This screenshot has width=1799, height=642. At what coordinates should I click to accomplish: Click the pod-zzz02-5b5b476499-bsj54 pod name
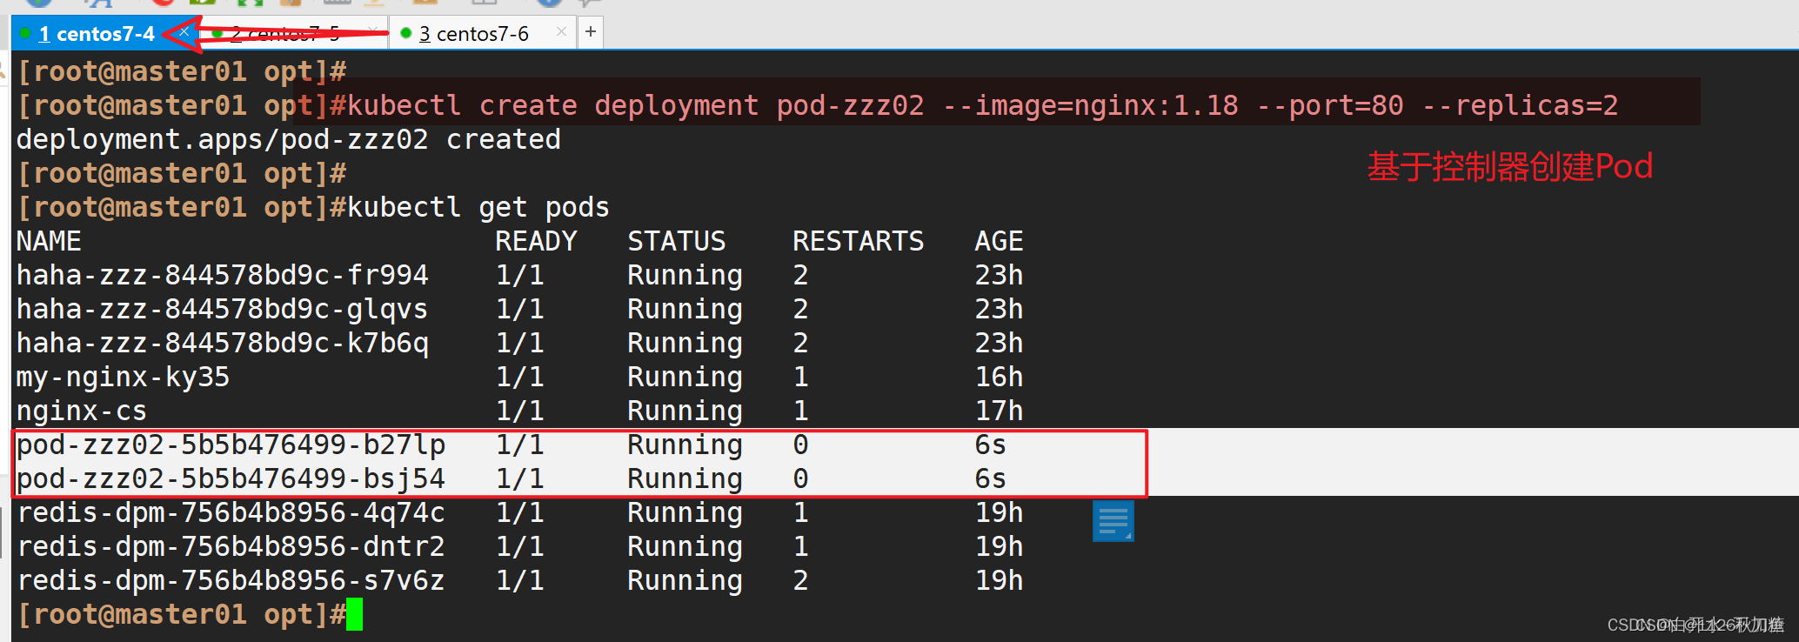(x=231, y=478)
